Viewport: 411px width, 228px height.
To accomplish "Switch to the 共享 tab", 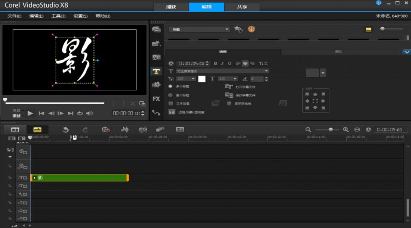I will [x=242, y=7].
